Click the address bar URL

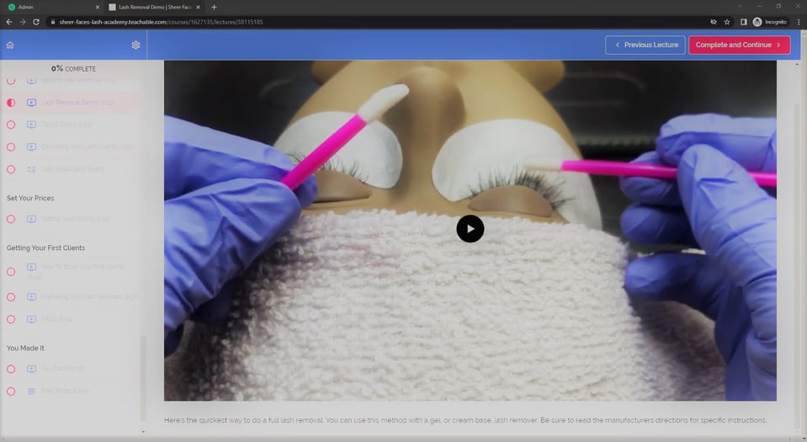click(160, 21)
